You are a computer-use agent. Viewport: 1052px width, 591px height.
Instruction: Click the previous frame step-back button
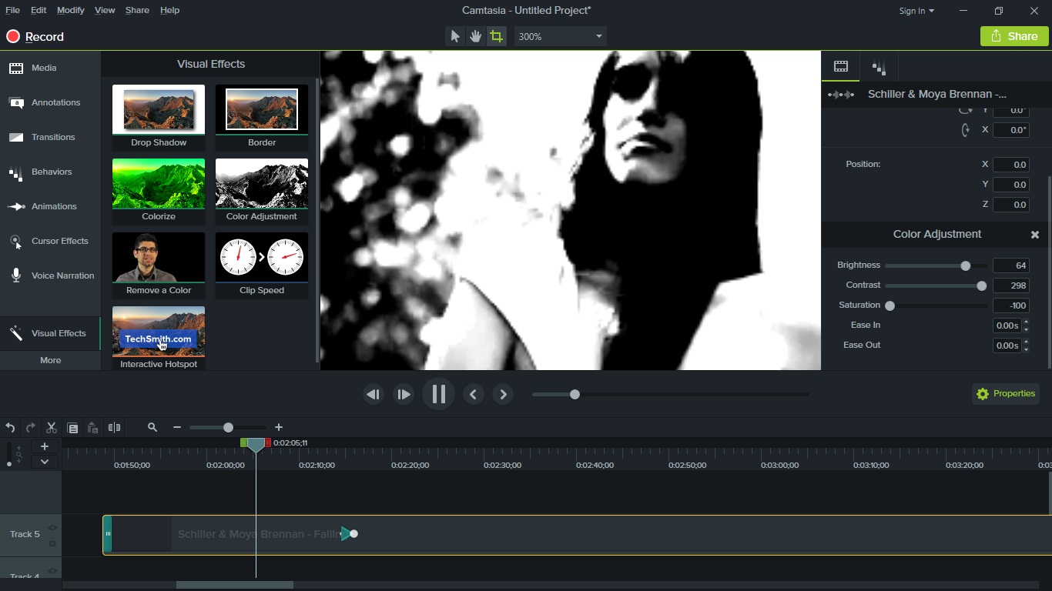pyautogui.click(x=374, y=394)
